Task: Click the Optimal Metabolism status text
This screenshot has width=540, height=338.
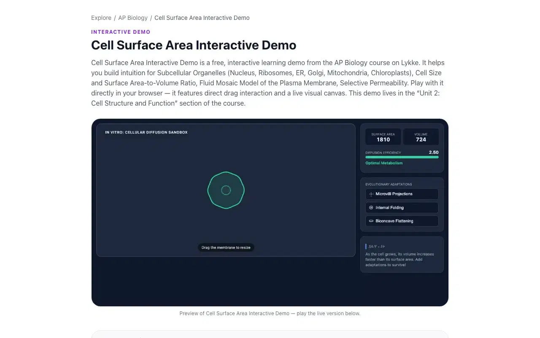Action: [384, 163]
